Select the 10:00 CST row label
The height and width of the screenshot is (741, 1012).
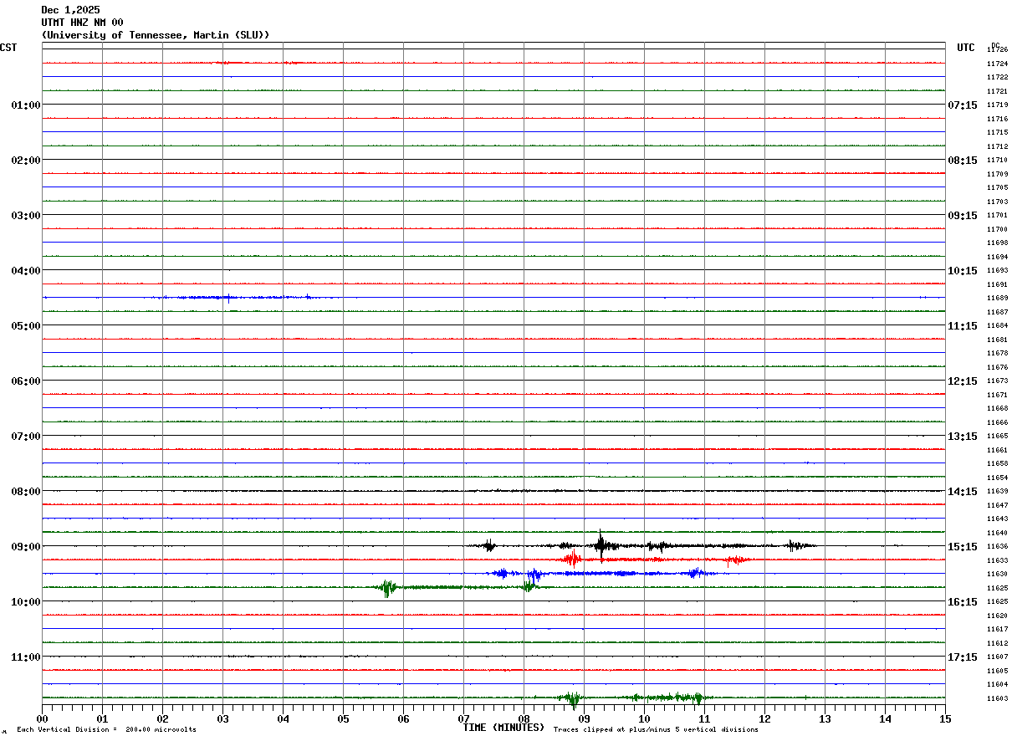tap(26, 602)
